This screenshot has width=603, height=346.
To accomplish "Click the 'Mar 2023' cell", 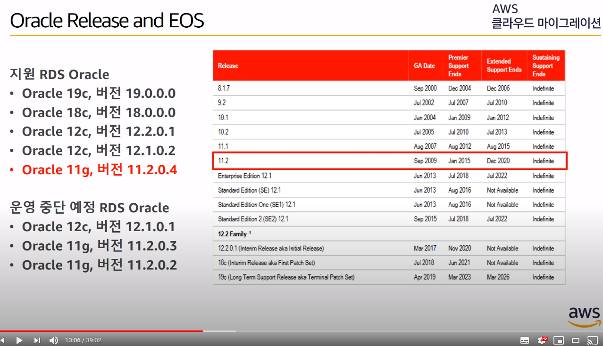I will [x=460, y=277].
